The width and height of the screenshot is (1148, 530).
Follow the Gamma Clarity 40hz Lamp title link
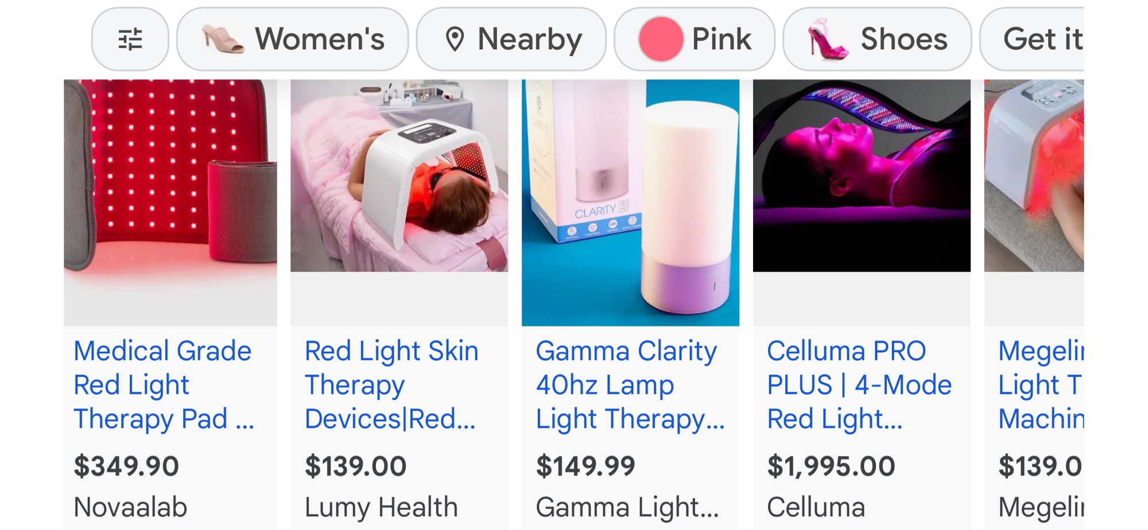coord(629,384)
